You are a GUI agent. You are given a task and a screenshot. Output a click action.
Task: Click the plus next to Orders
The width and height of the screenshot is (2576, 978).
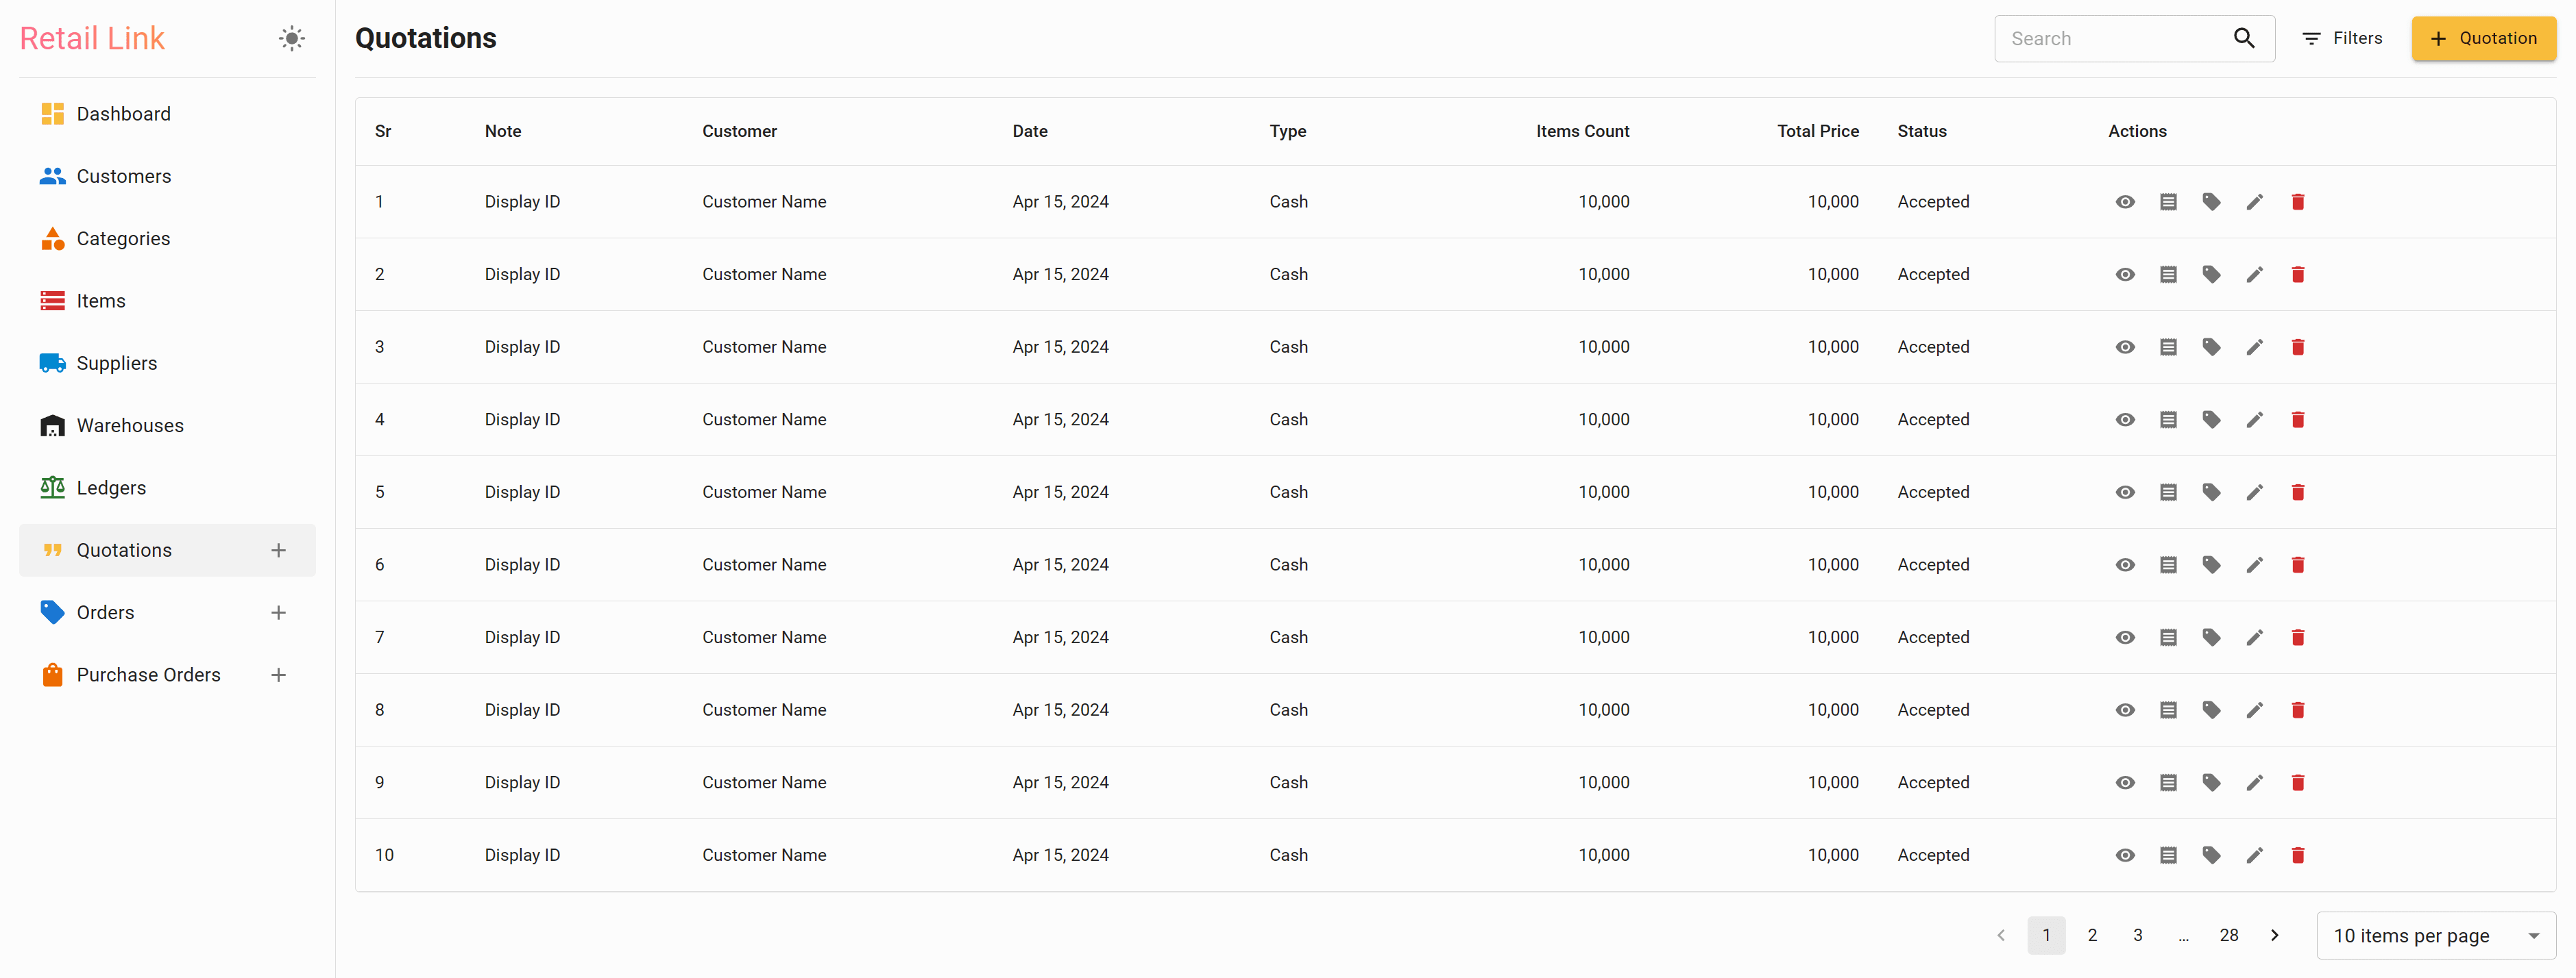pos(278,612)
